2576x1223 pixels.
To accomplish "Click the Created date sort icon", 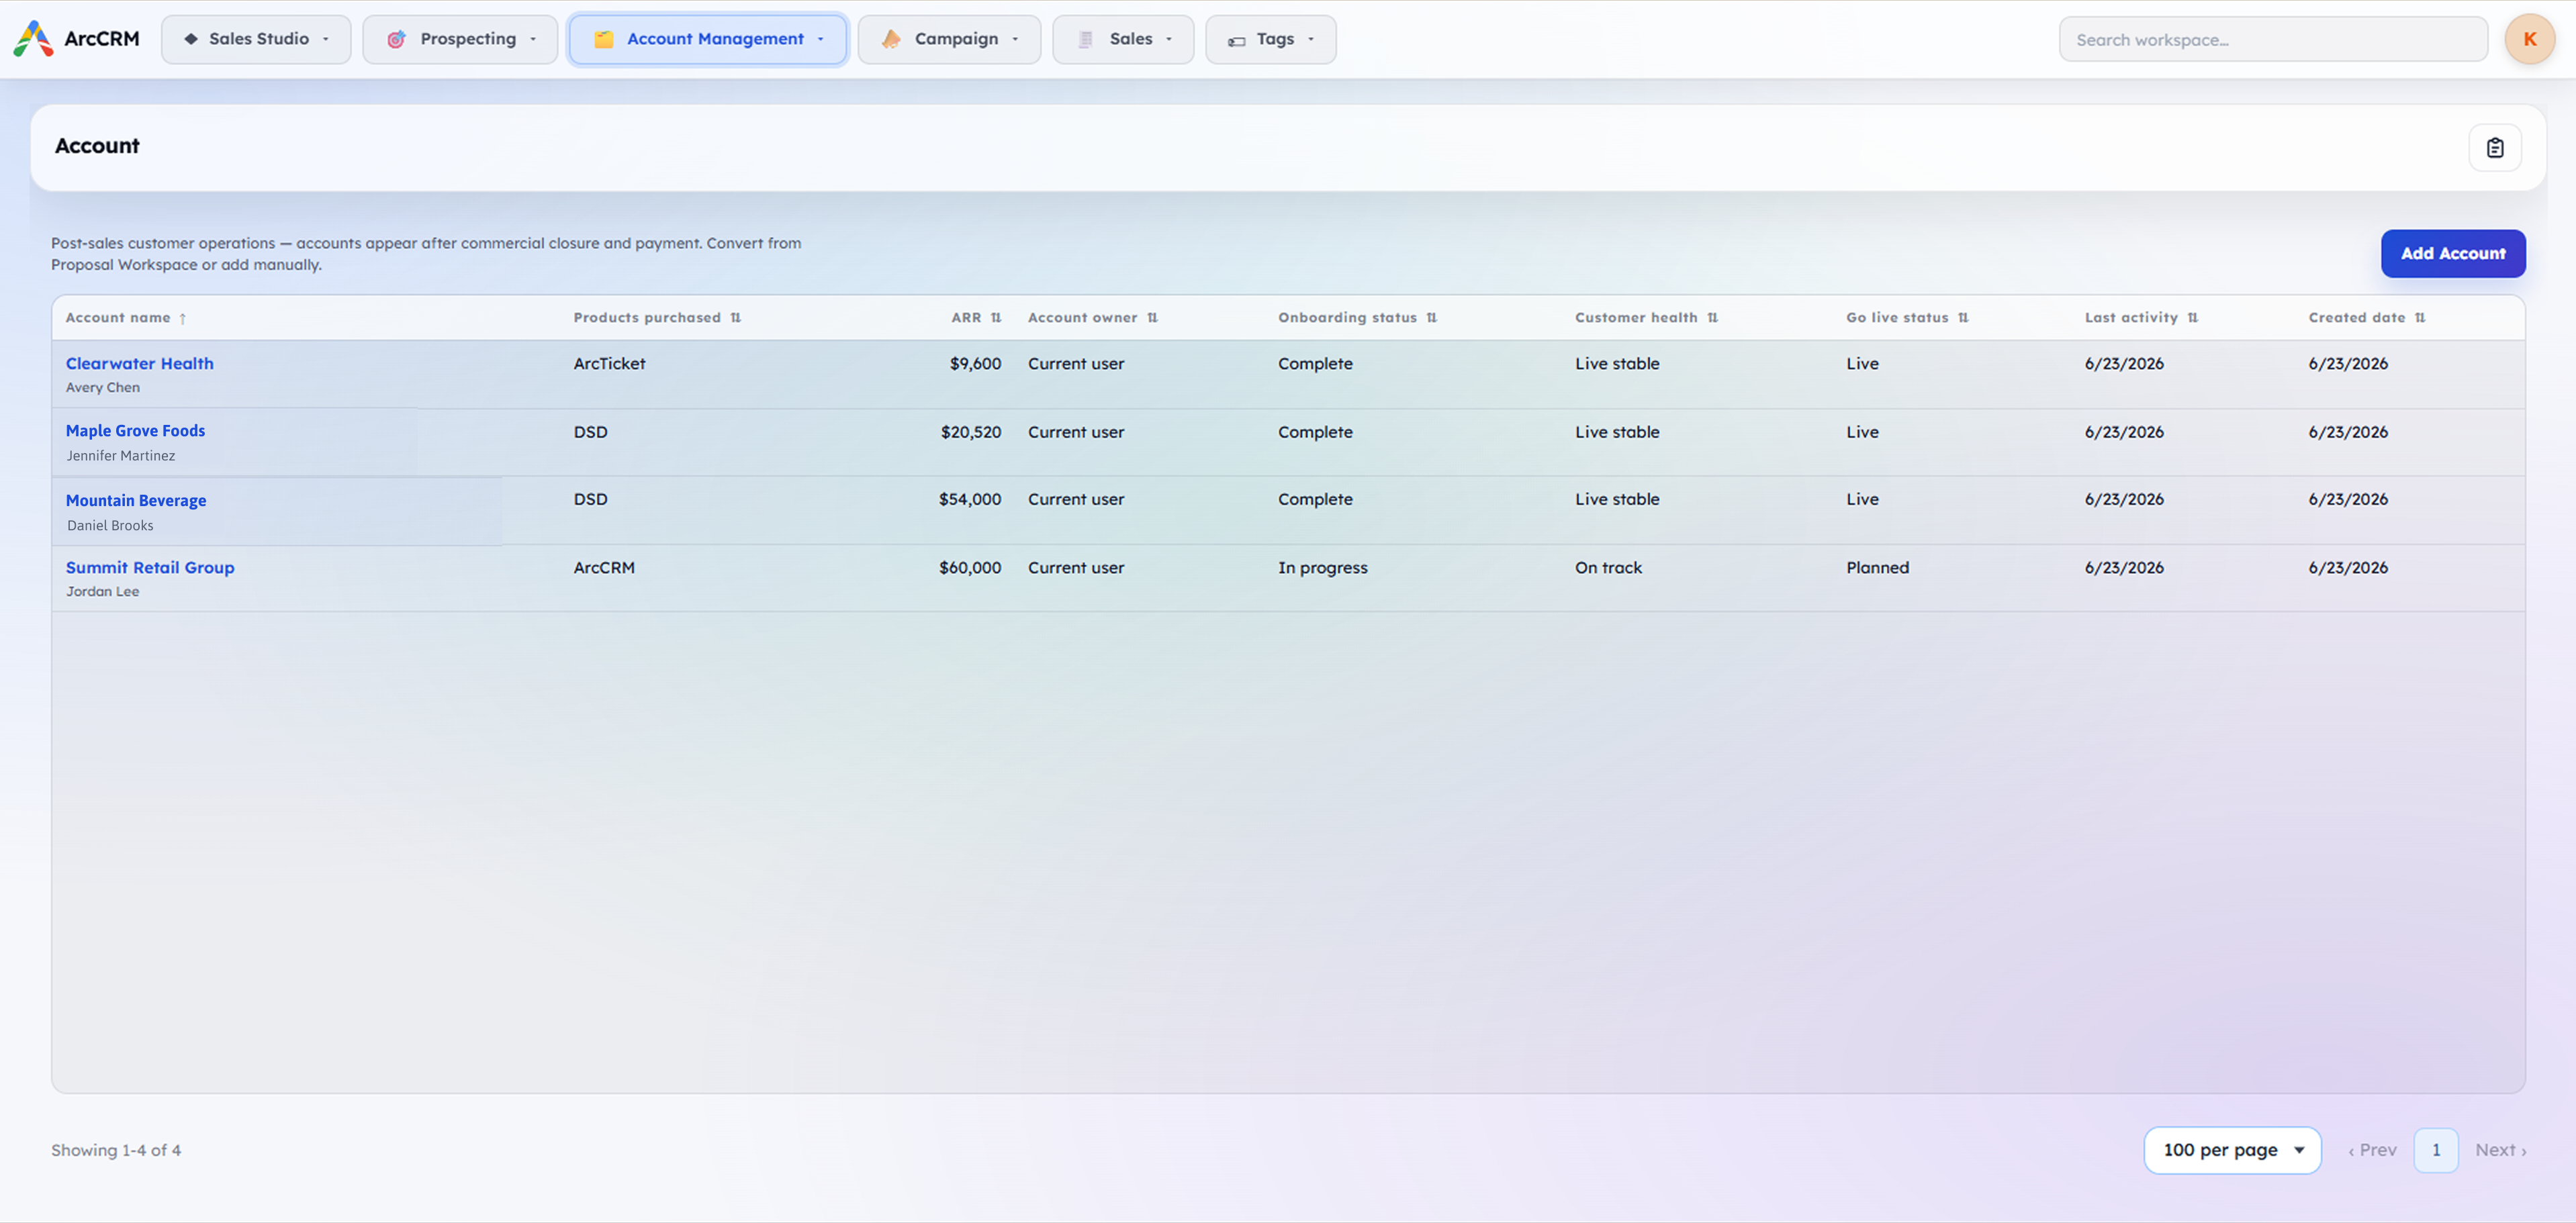I will coord(2419,317).
